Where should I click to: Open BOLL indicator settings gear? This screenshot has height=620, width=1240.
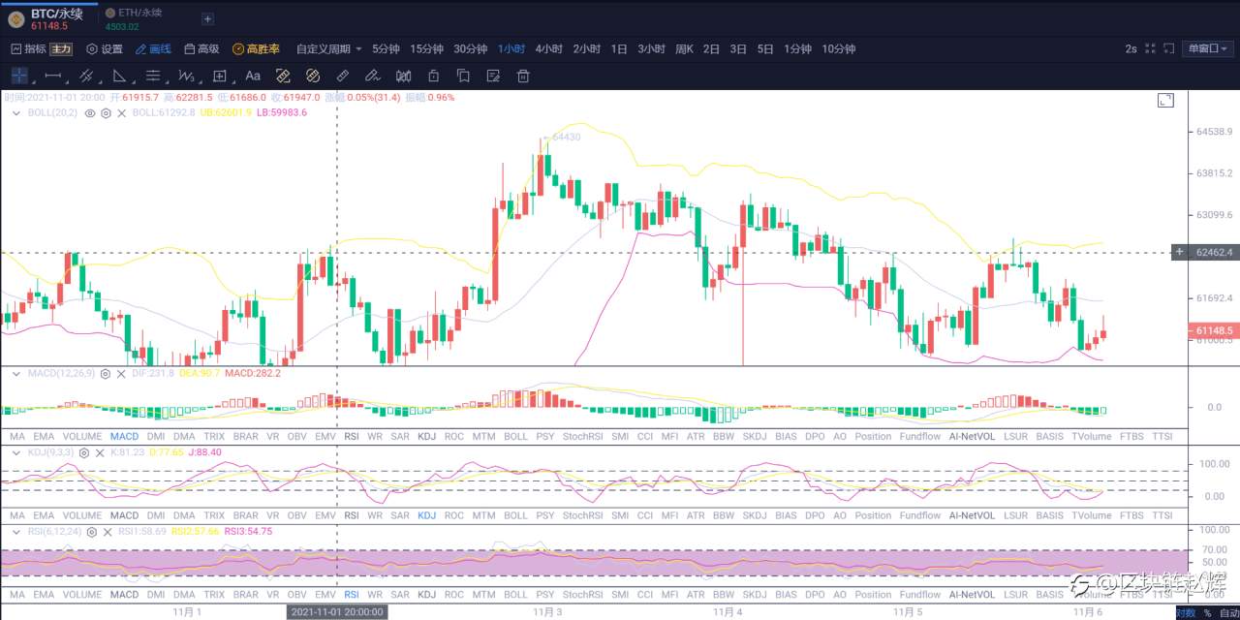click(x=106, y=113)
